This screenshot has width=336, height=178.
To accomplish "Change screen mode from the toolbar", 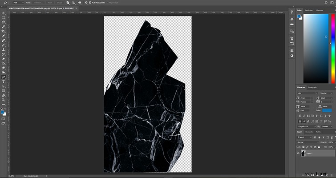I will click(x=3, y=123).
